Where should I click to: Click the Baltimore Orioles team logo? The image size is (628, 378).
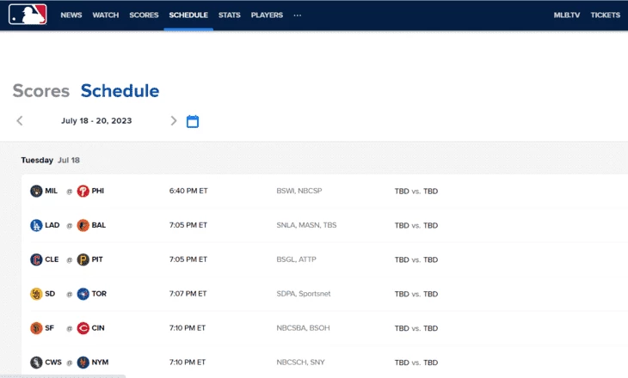point(83,225)
